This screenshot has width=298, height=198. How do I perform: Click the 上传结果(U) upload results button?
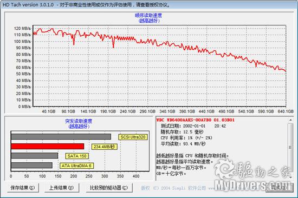[61, 188]
